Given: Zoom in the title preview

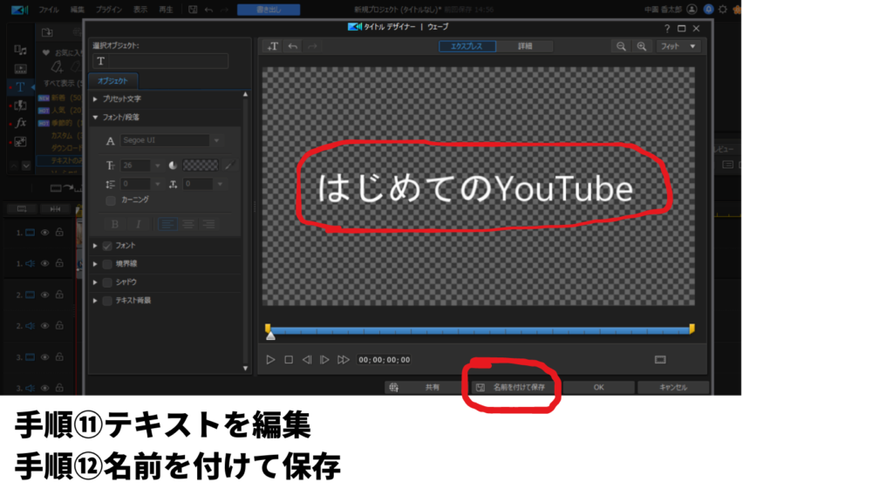Looking at the screenshot, I should [642, 46].
